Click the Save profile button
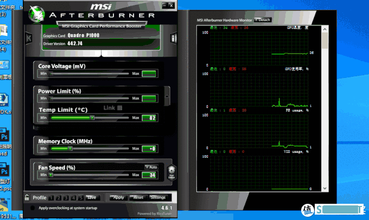The width and height of the screenshot is (369, 220). point(92,198)
